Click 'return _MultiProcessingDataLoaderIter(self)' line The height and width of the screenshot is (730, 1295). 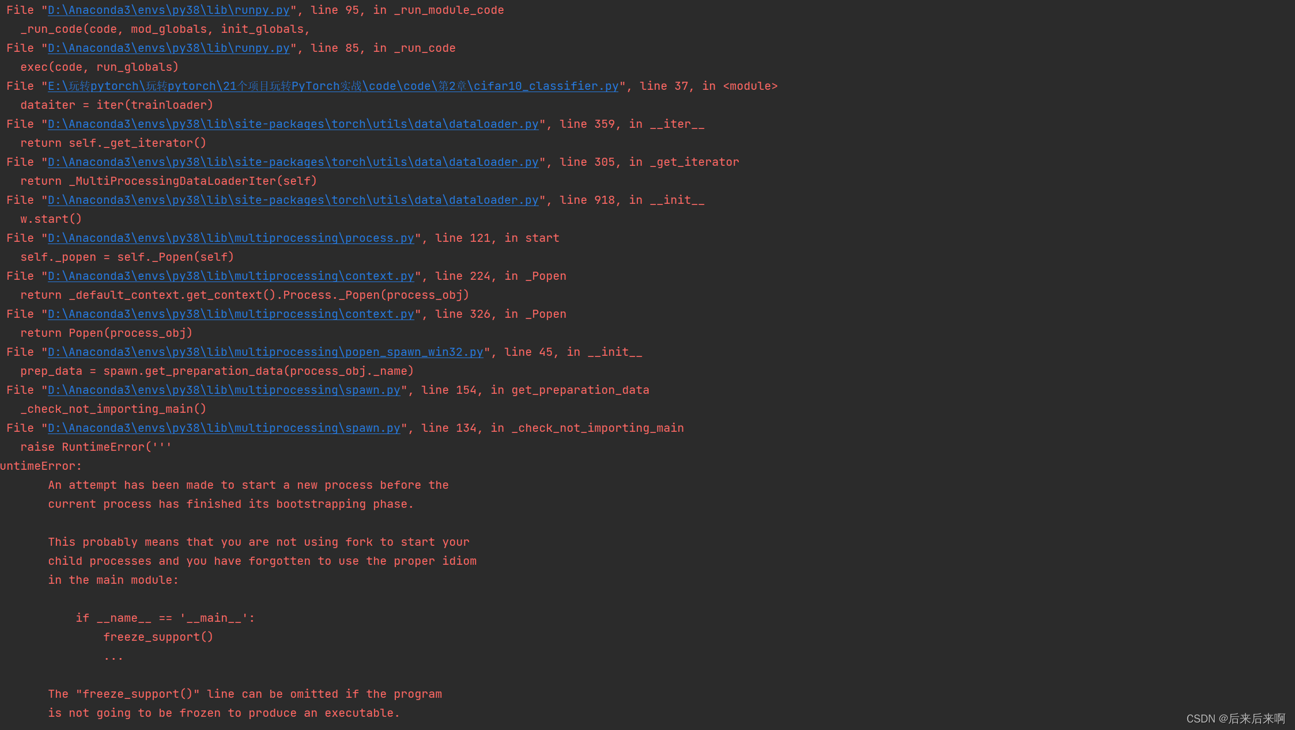[x=168, y=181]
